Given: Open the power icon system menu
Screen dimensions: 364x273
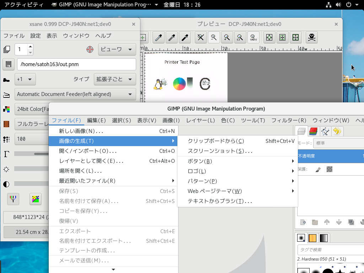Looking at the screenshot, I should [349, 5].
